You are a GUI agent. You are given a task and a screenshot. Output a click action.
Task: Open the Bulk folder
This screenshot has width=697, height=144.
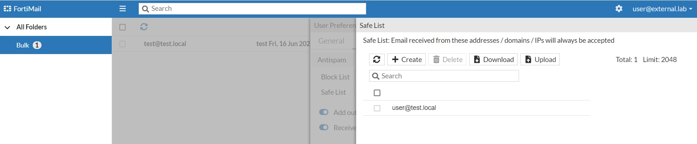[x=56, y=45]
